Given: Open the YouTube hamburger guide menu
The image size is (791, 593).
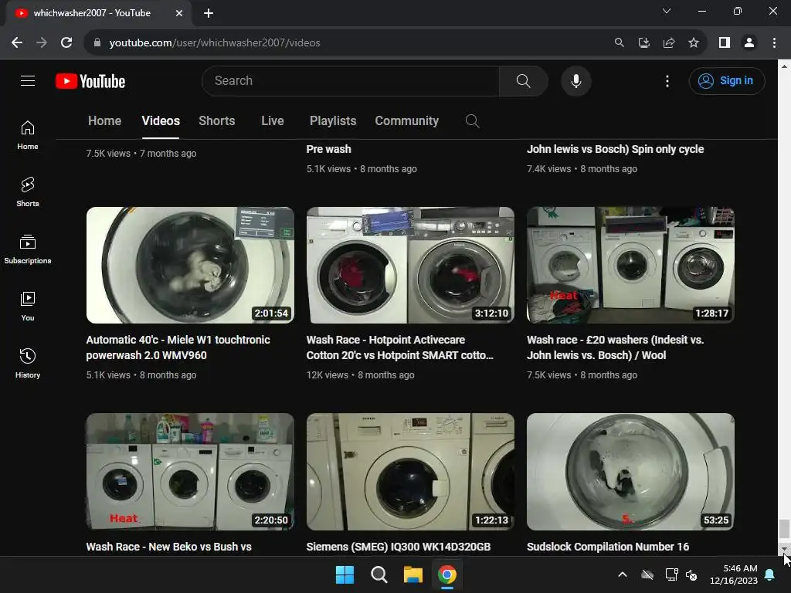Looking at the screenshot, I should coord(28,80).
